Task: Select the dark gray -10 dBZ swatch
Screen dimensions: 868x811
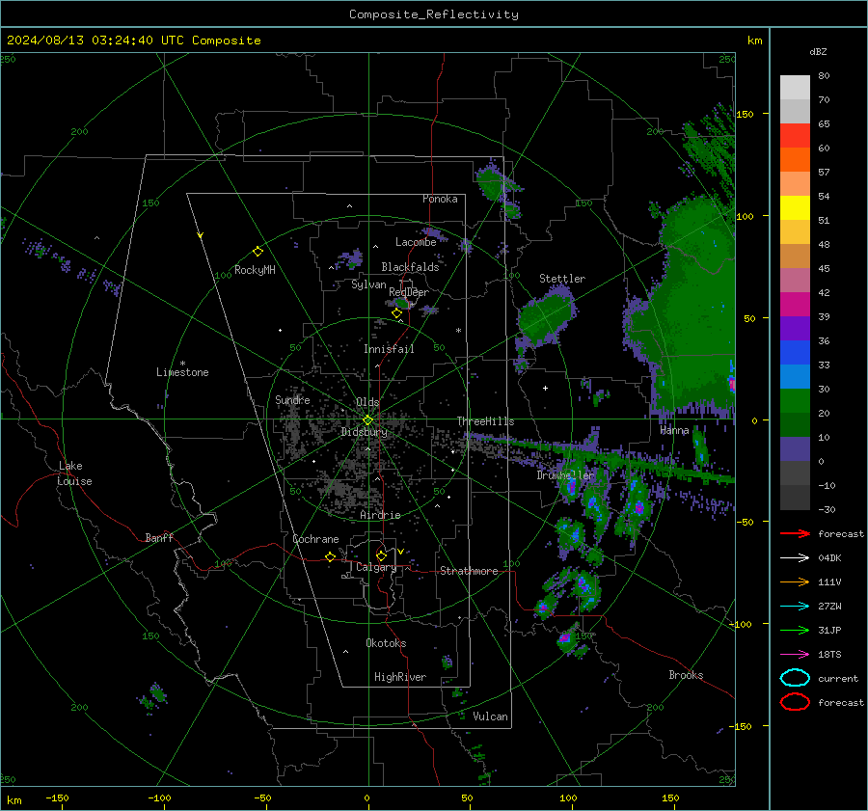Action: click(x=795, y=498)
